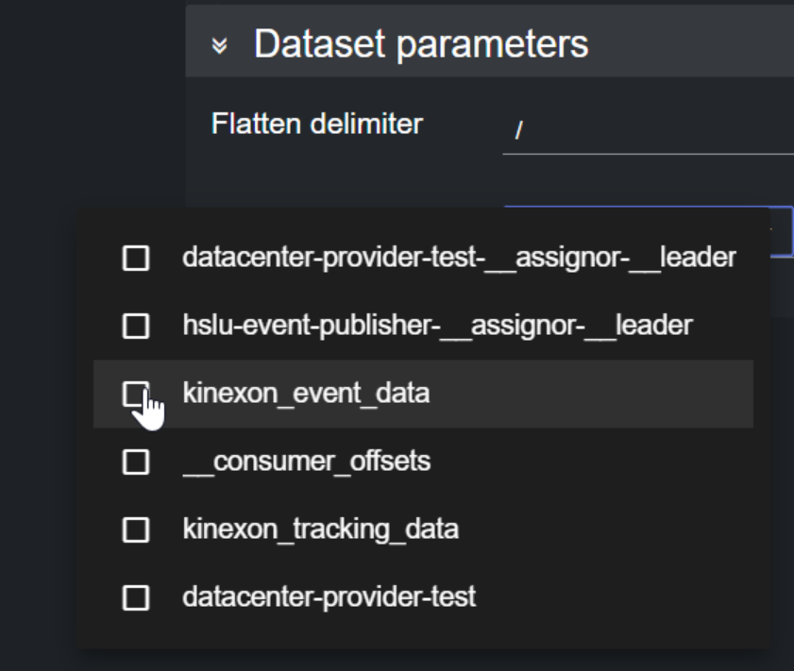
Task: Pick the kinexon_tracking_data list entry
Action: tap(320, 528)
